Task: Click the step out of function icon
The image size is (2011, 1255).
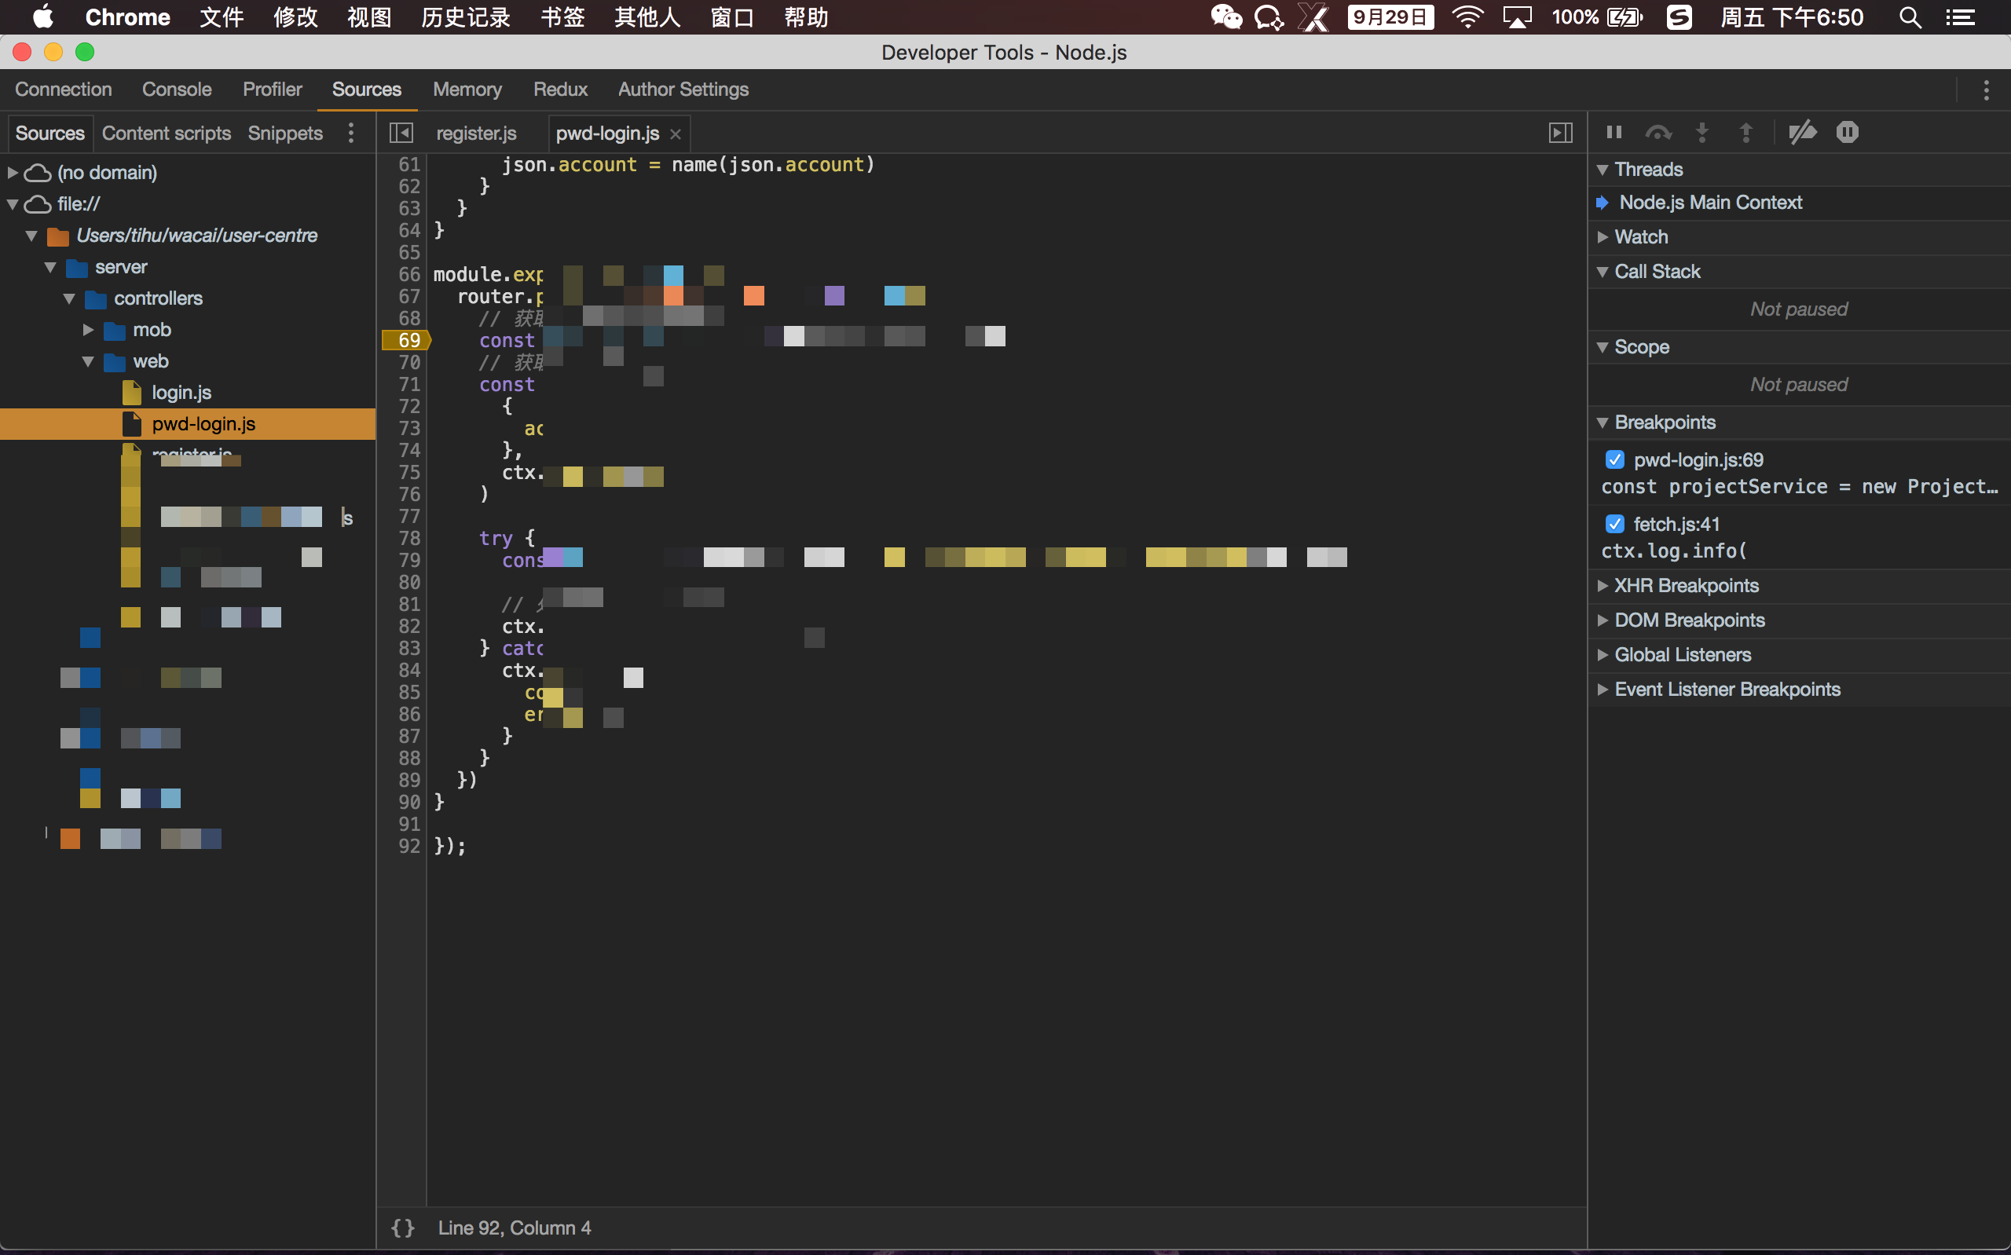Action: 1746,133
